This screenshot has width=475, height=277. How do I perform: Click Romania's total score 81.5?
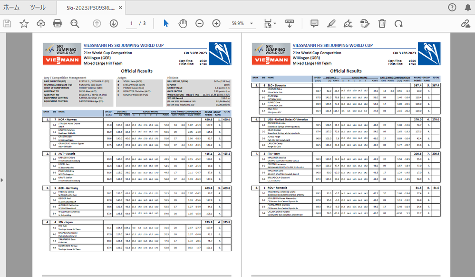[x=436, y=188]
